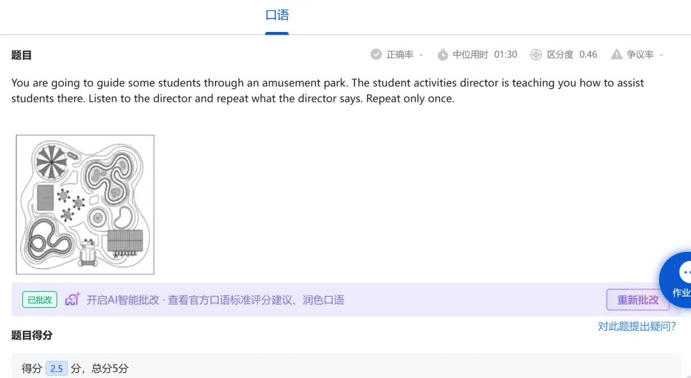Viewport: 691px width, 378px height.
Task: Open the 对此题提出疑问 feedback link
Action: [636, 326]
